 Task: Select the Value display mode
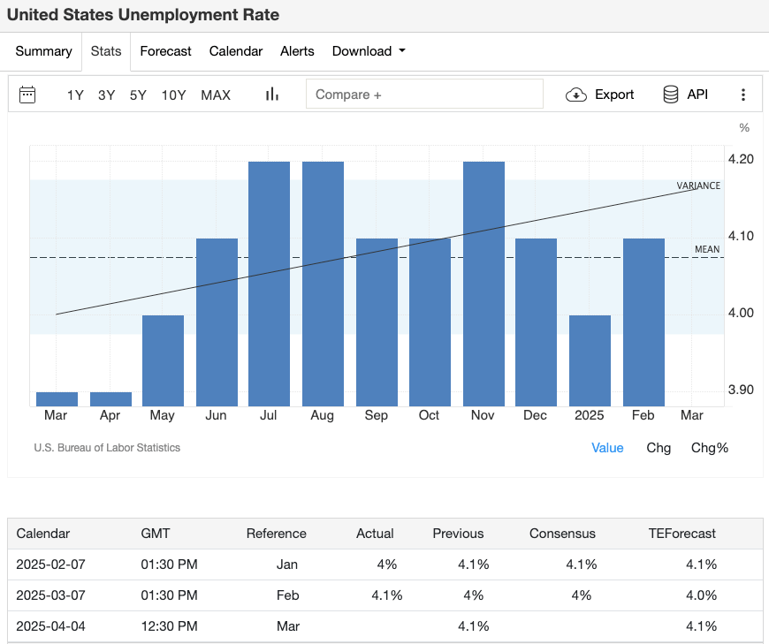(607, 448)
